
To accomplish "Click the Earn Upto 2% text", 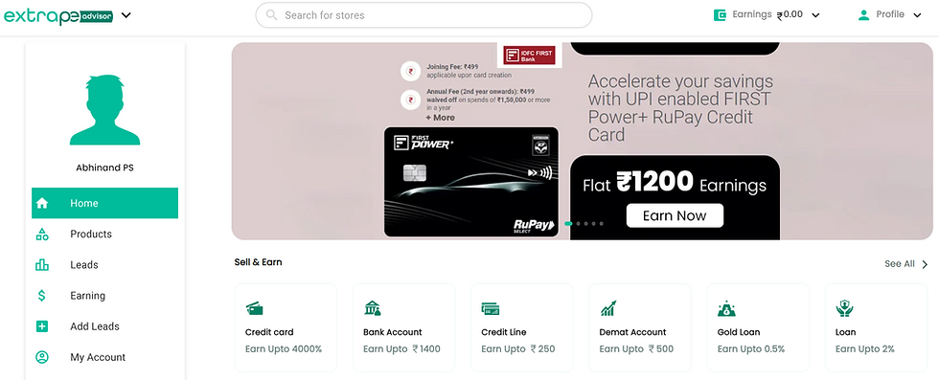I will (864, 348).
